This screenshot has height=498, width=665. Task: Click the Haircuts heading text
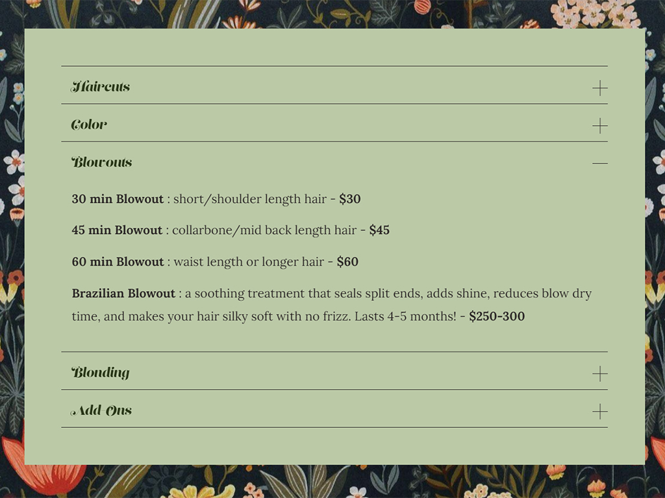pyautogui.click(x=101, y=86)
